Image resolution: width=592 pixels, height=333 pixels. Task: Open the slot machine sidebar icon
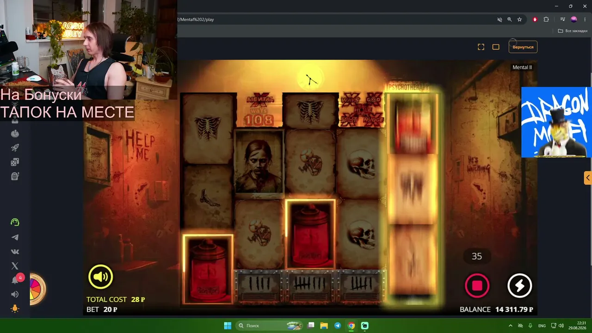coord(15,176)
